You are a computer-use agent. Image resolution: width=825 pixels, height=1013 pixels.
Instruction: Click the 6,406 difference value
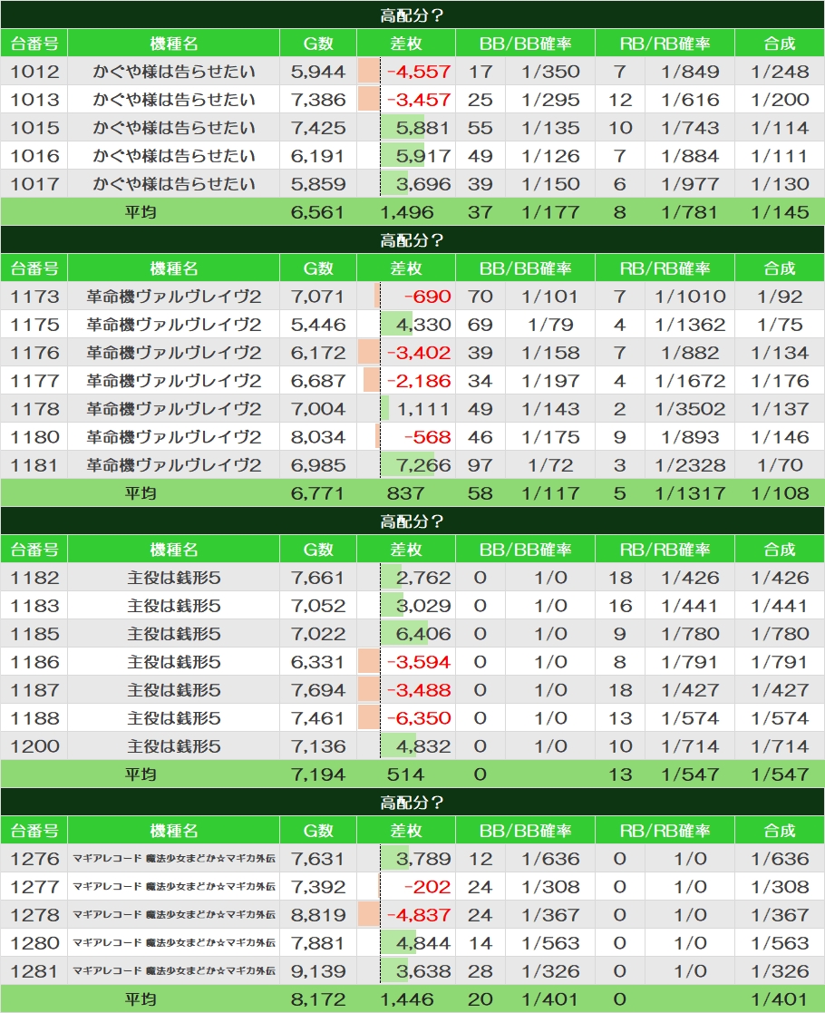pyautogui.click(x=423, y=634)
